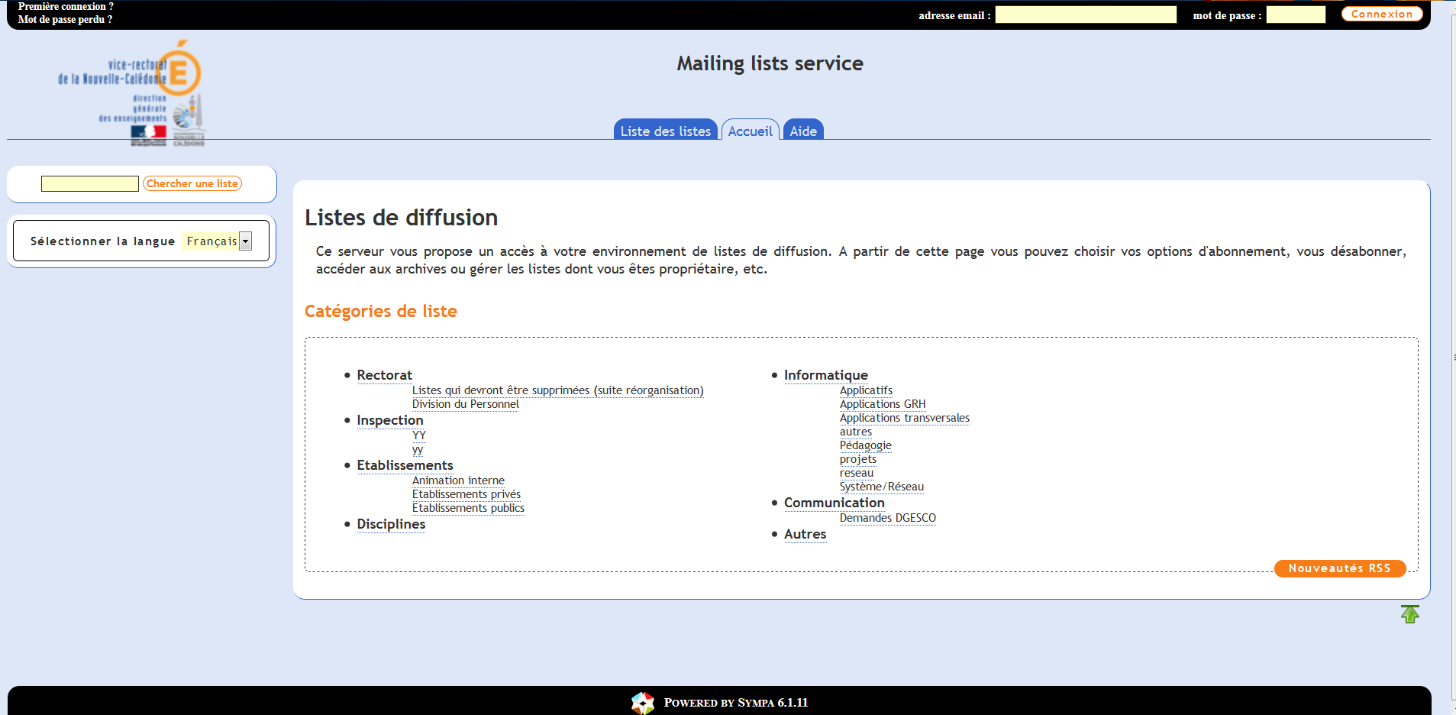The height and width of the screenshot is (715, 1456).
Task: Focus the mot de passe field
Action: pyautogui.click(x=1295, y=15)
